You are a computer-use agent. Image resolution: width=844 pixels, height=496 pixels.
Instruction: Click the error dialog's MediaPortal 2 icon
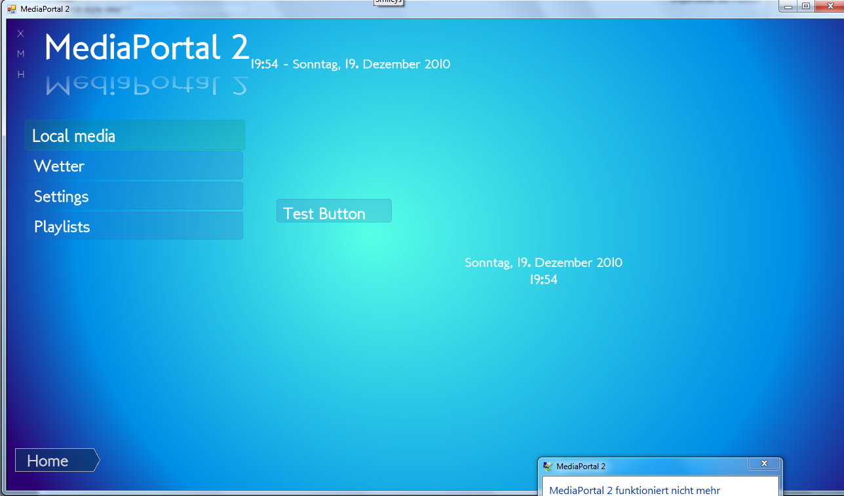548,466
